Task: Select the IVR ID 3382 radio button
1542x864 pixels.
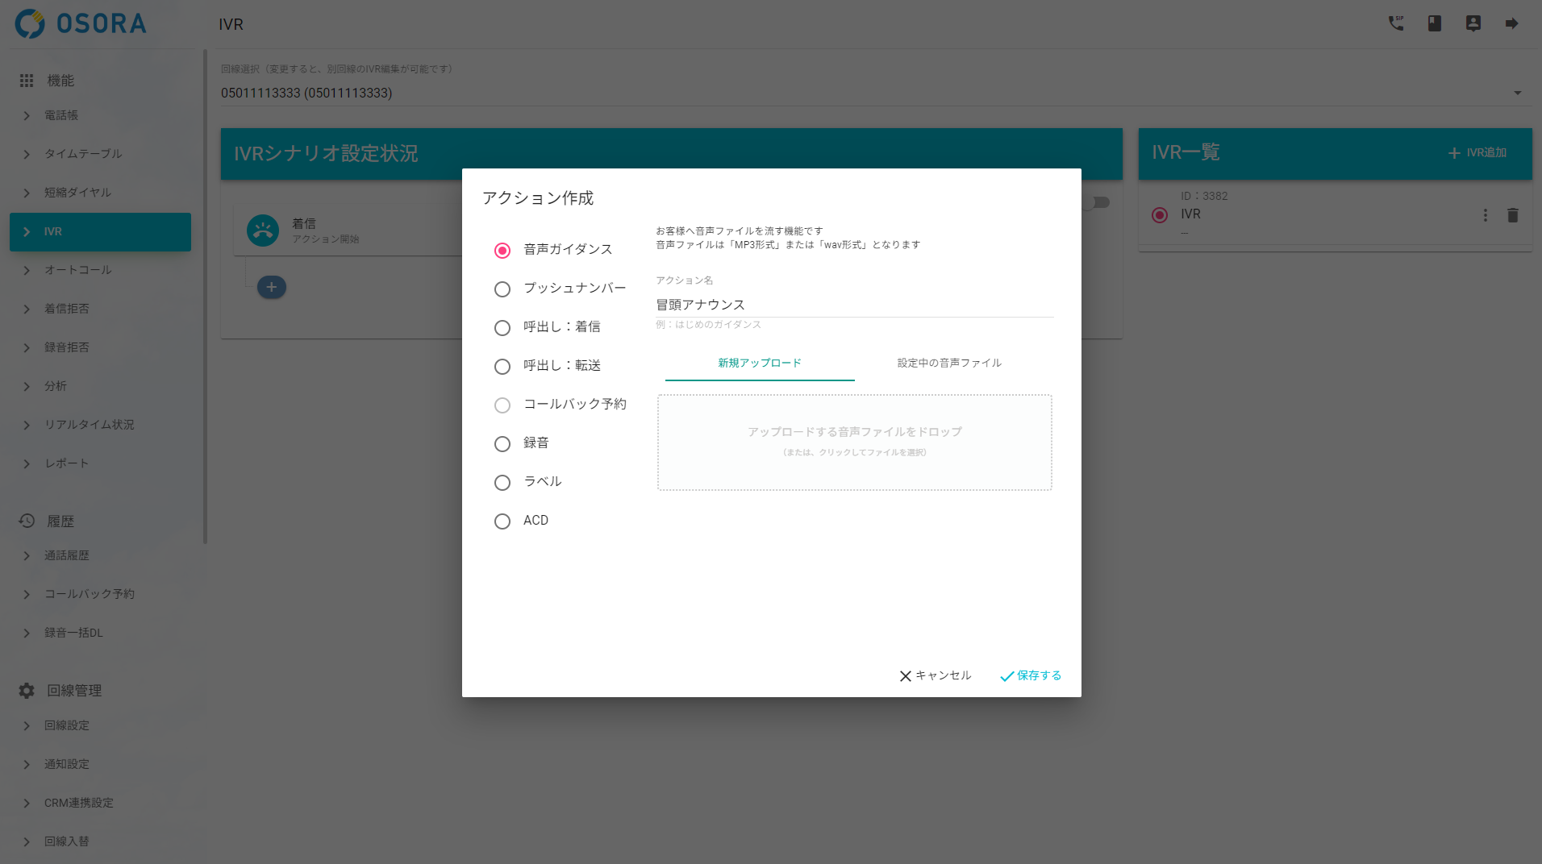Action: pos(1160,215)
